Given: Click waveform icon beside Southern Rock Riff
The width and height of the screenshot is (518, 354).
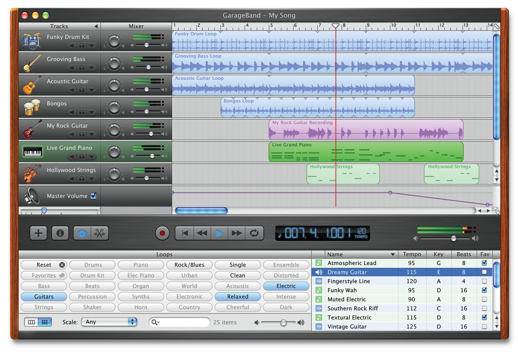Looking at the screenshot, I should point(319,308).
